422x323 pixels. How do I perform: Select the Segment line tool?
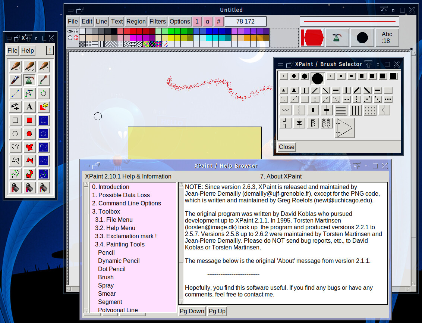(15, 93)
